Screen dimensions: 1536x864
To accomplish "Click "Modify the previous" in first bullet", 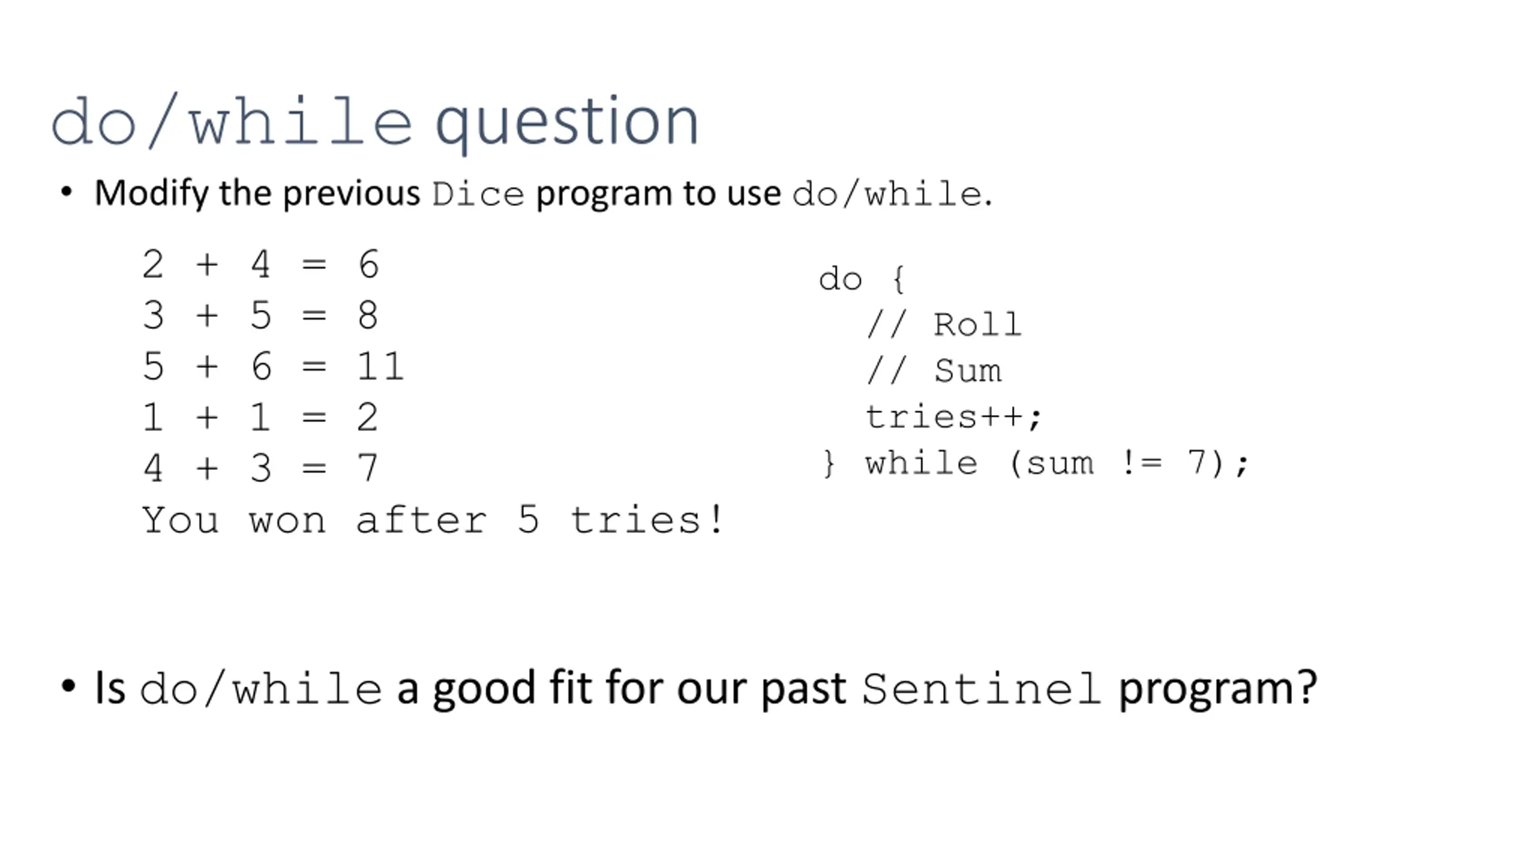I will tap(257, 193).
